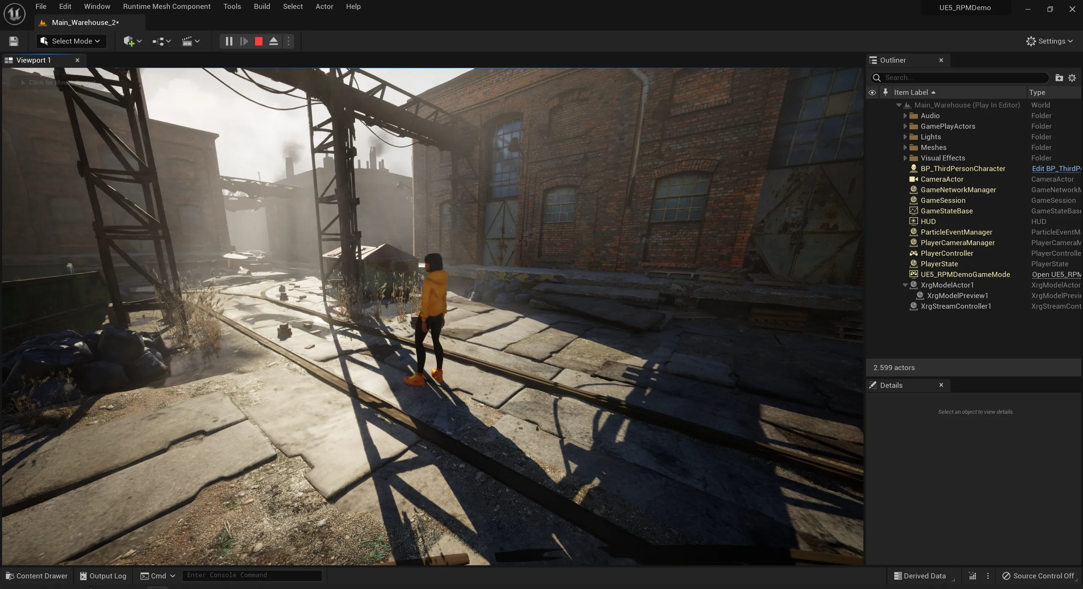
Task: Open the Cinematics clapperboard menu
Action: click(190, 41)
